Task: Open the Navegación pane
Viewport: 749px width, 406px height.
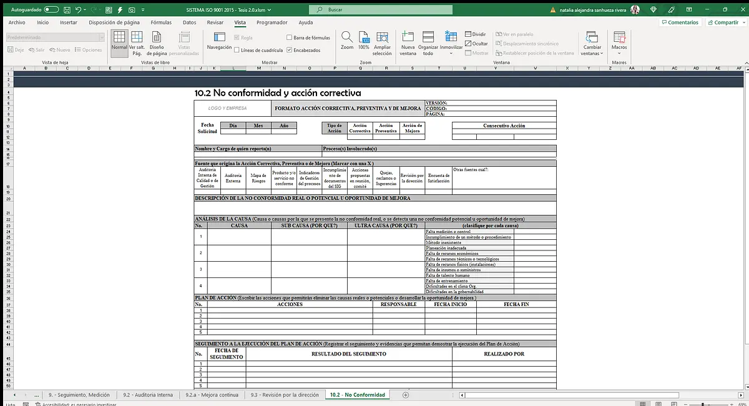Action: click(x=219, y=41)
